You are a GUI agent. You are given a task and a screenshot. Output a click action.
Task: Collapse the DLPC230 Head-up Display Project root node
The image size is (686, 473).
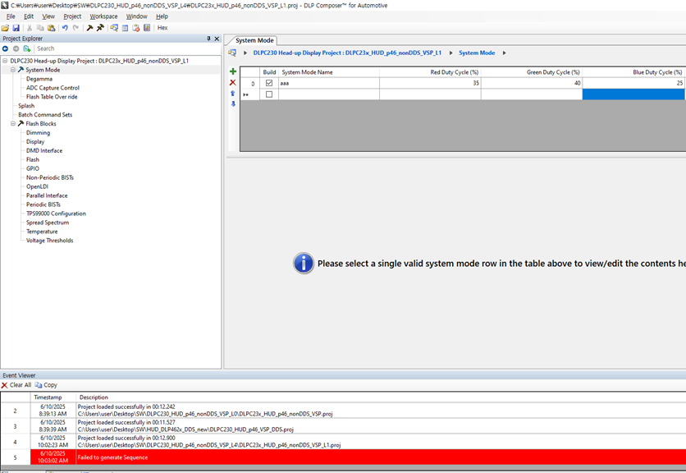[x=5, y=61]
